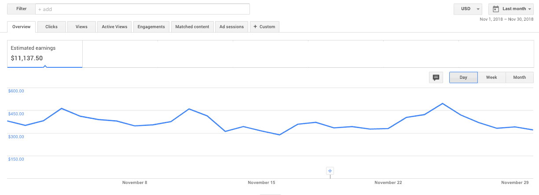Click the chart annotation comment icon
Screen dimensions: 539x195
click(436, 77)
